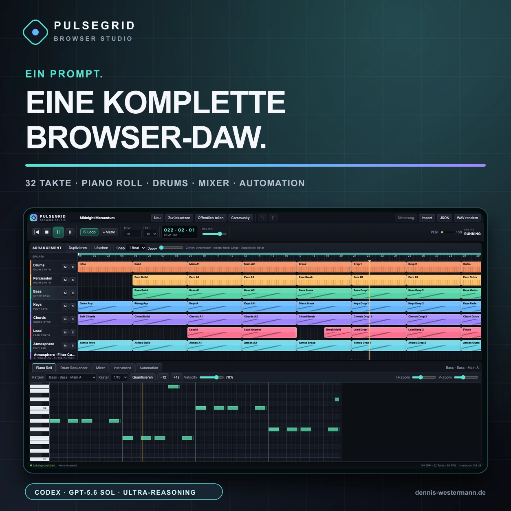The height and width of the screenshot is (511, 511).
Task: Toggle the Loop button
Action: 89,232
